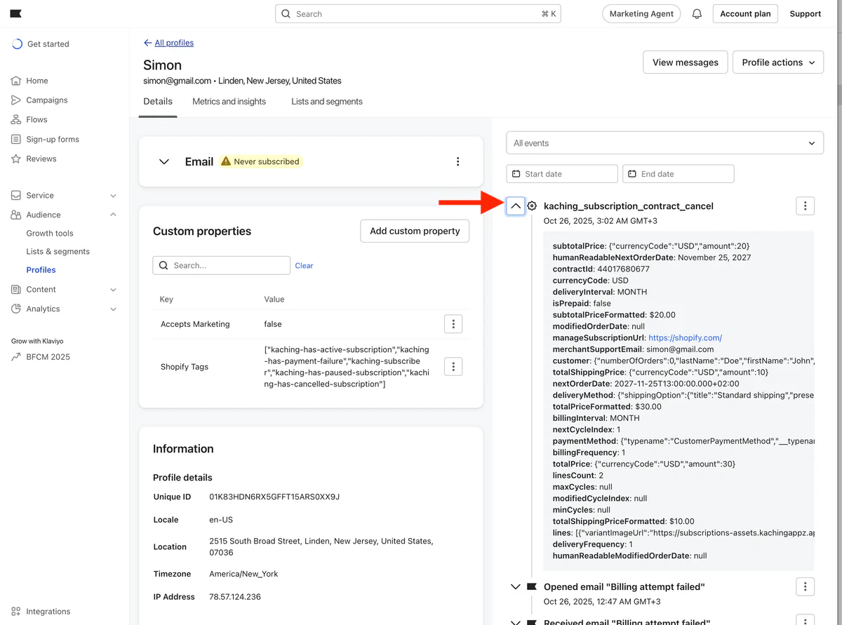Click the Campaigns paper-plane icon

click(x=16, y=100)
